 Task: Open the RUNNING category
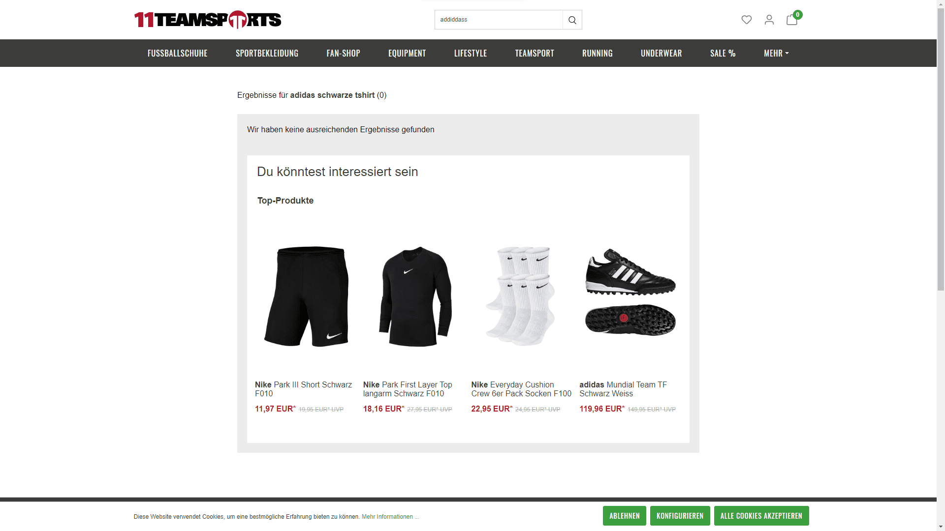coord(598,53)
